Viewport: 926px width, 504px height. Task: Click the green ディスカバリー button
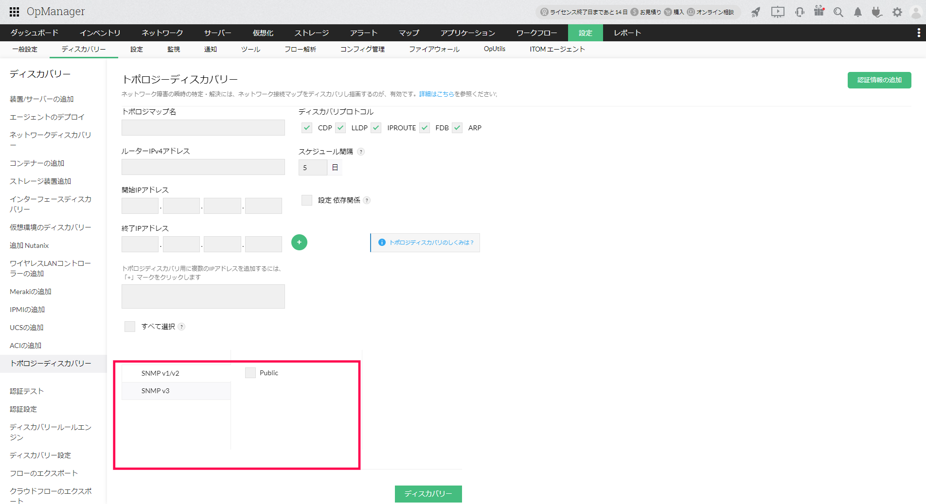tap(428, 494)
